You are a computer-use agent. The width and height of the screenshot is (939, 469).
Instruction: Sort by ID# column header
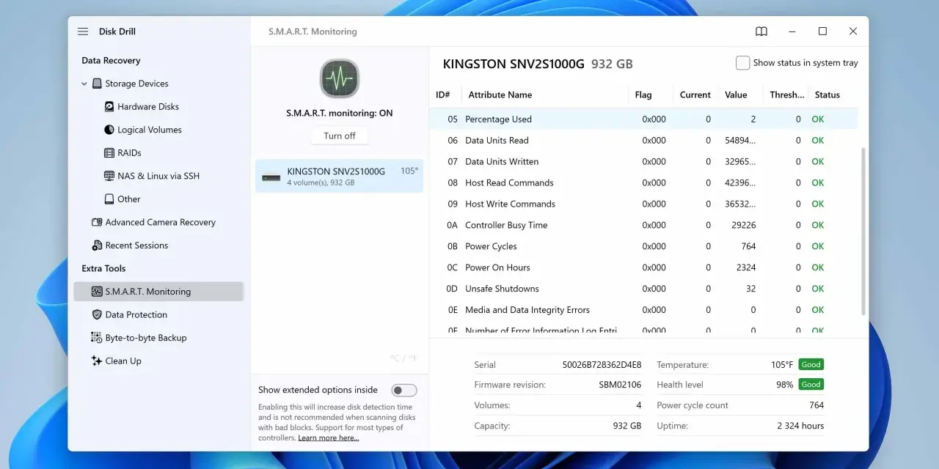443,95
